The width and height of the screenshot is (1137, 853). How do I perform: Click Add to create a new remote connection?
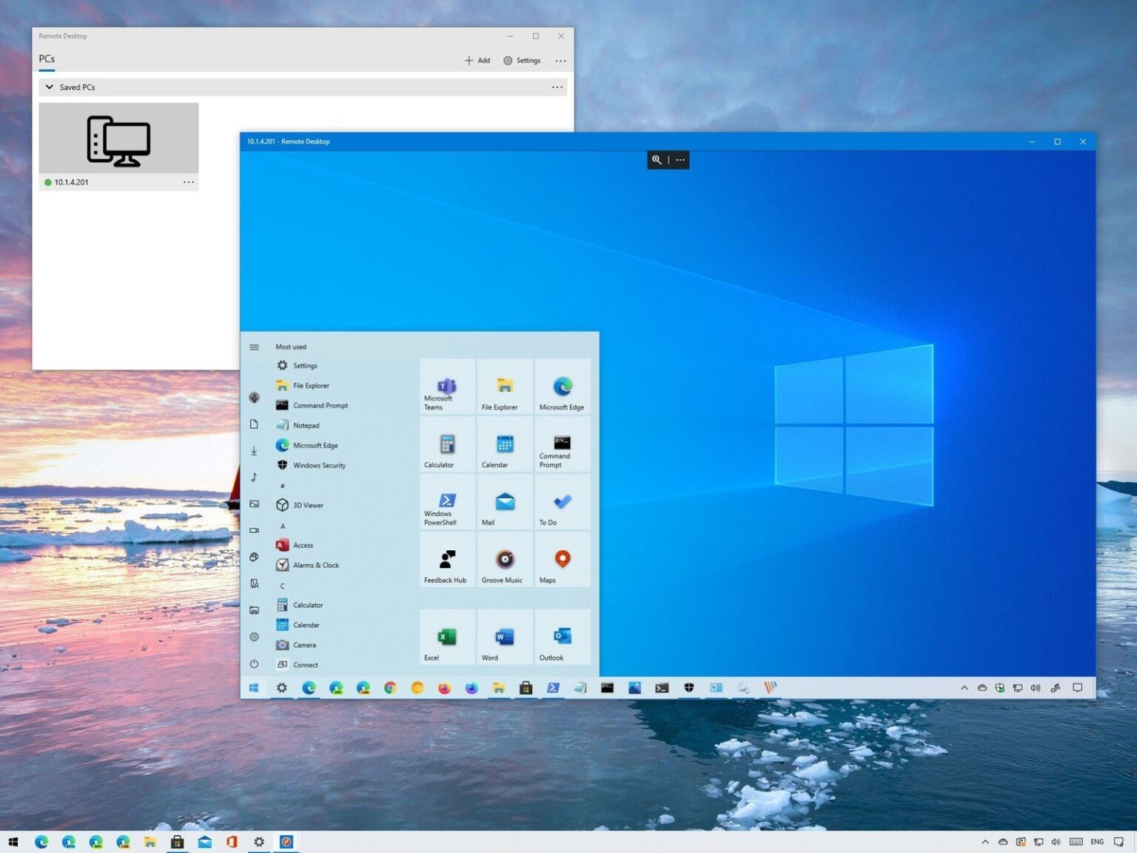click(x=477, y=60)
